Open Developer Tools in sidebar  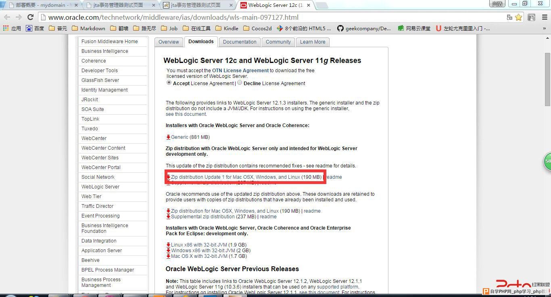pos(100,71)
